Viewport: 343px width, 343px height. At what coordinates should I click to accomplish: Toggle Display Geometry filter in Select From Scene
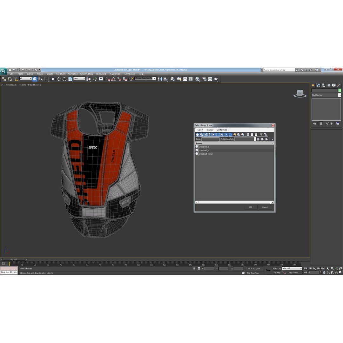click(198, 135)
